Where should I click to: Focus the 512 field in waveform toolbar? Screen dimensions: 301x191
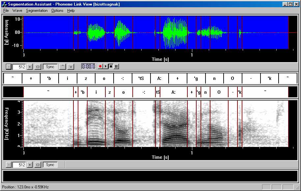[19, 67]
